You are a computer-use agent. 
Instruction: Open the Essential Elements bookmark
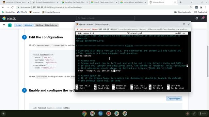pyautogui.click(x=51, y=12)
